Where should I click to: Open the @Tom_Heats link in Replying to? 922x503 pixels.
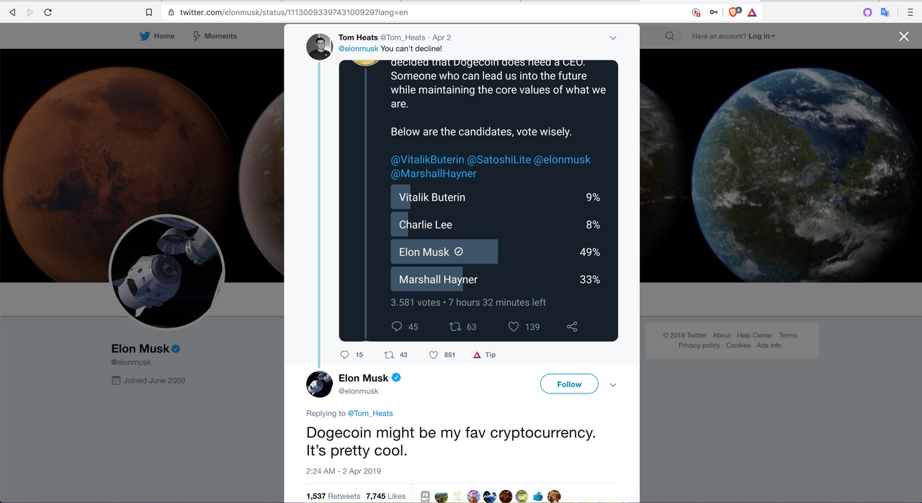pos(370,414)
